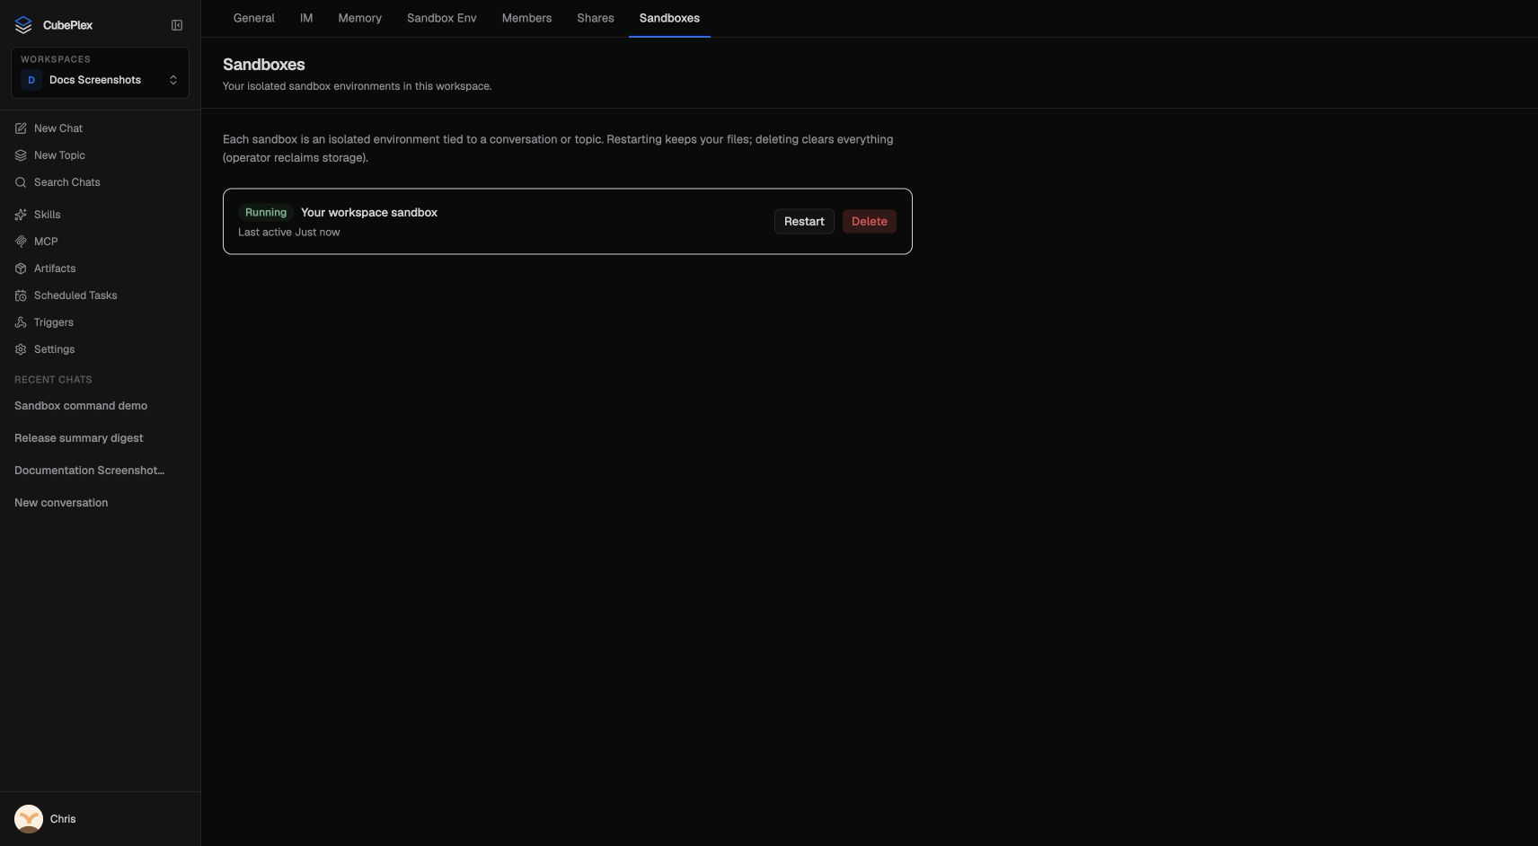1538x846 pixels.
Task: Open Settings from the sidebar
Action: pos(100,349)
